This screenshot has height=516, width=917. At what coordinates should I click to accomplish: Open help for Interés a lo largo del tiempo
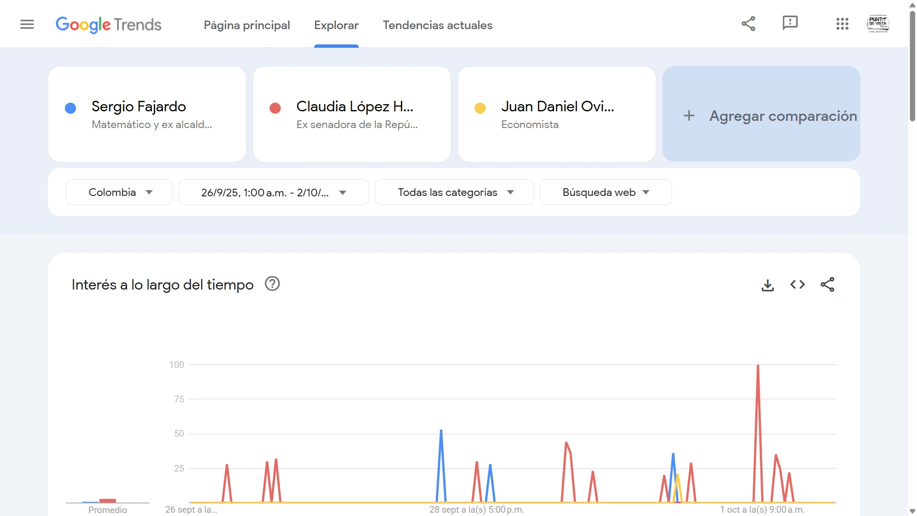[272, 284]
